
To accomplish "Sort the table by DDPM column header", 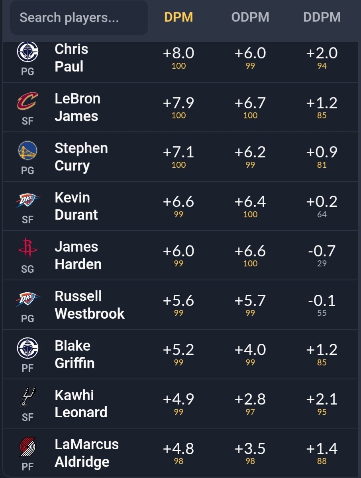I will pos(322,17).
